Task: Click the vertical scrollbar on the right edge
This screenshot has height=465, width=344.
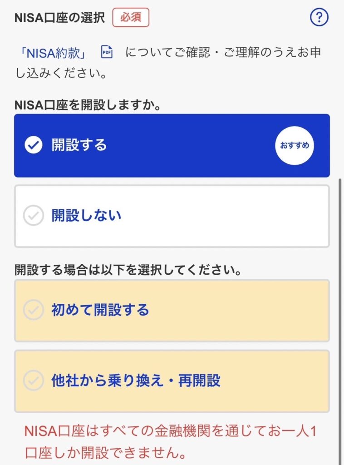Action: pyautogui.click(x=341, y=318)
